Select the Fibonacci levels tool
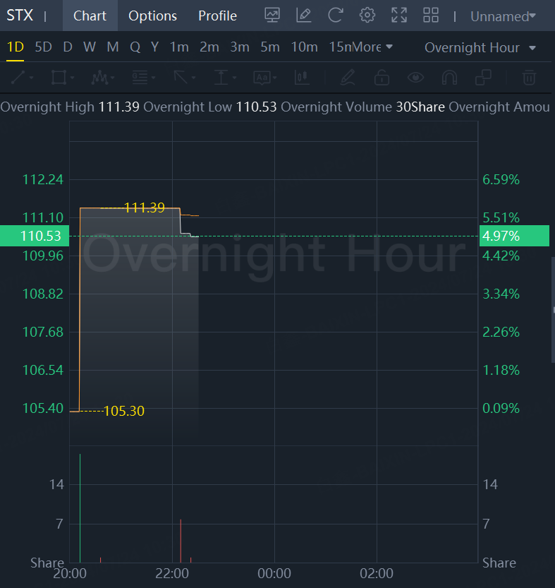This screenshot has width=555, height=588. click(140, 78)
